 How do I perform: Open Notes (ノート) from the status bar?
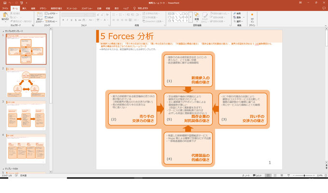[x=247, y=175]
